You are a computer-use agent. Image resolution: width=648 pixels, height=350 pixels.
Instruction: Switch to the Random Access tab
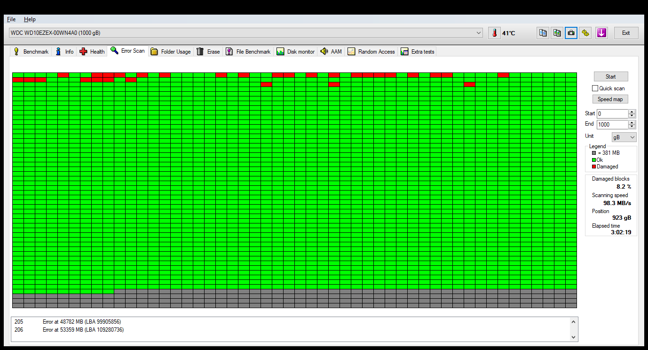(371, 51)
